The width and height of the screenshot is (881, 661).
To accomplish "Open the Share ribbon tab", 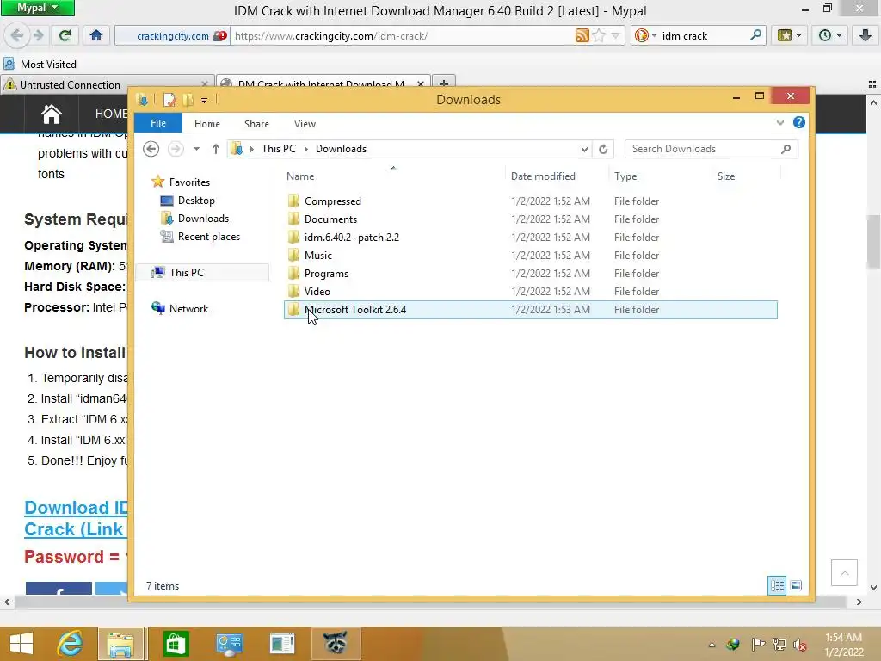I will pyautogui.click(x=256, y=124).
